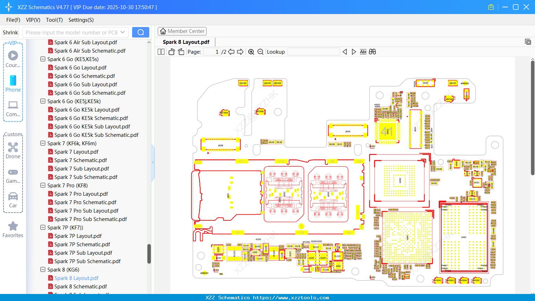
Task: Click the Member Center button
Action: (182, 31)
